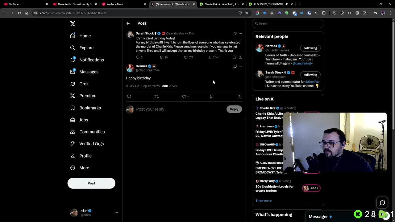
Task: Open the @candledottv link
Action: point(303,63)
